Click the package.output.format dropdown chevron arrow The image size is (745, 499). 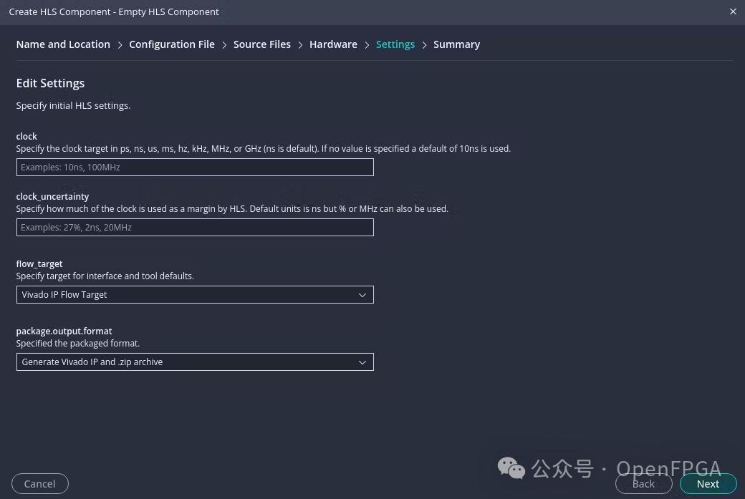click(x=362, y=362)
